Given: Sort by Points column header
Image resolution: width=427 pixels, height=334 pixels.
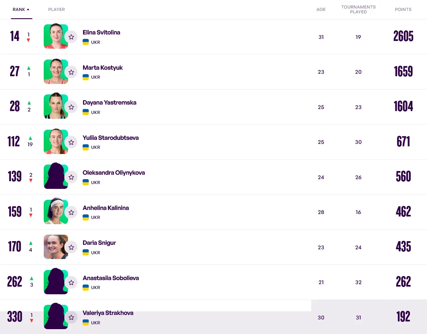Looking at the screenshot, I should pyautogui.click(x=403, y=9).
